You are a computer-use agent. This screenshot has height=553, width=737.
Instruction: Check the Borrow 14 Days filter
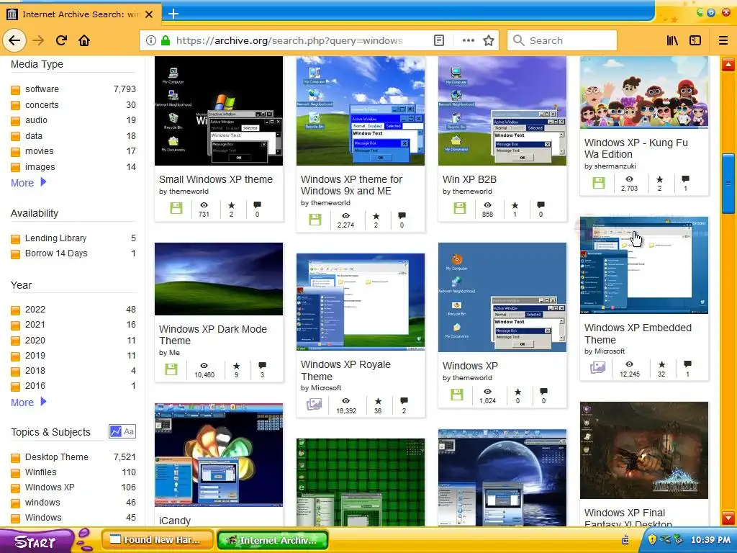tap(16, 254)
